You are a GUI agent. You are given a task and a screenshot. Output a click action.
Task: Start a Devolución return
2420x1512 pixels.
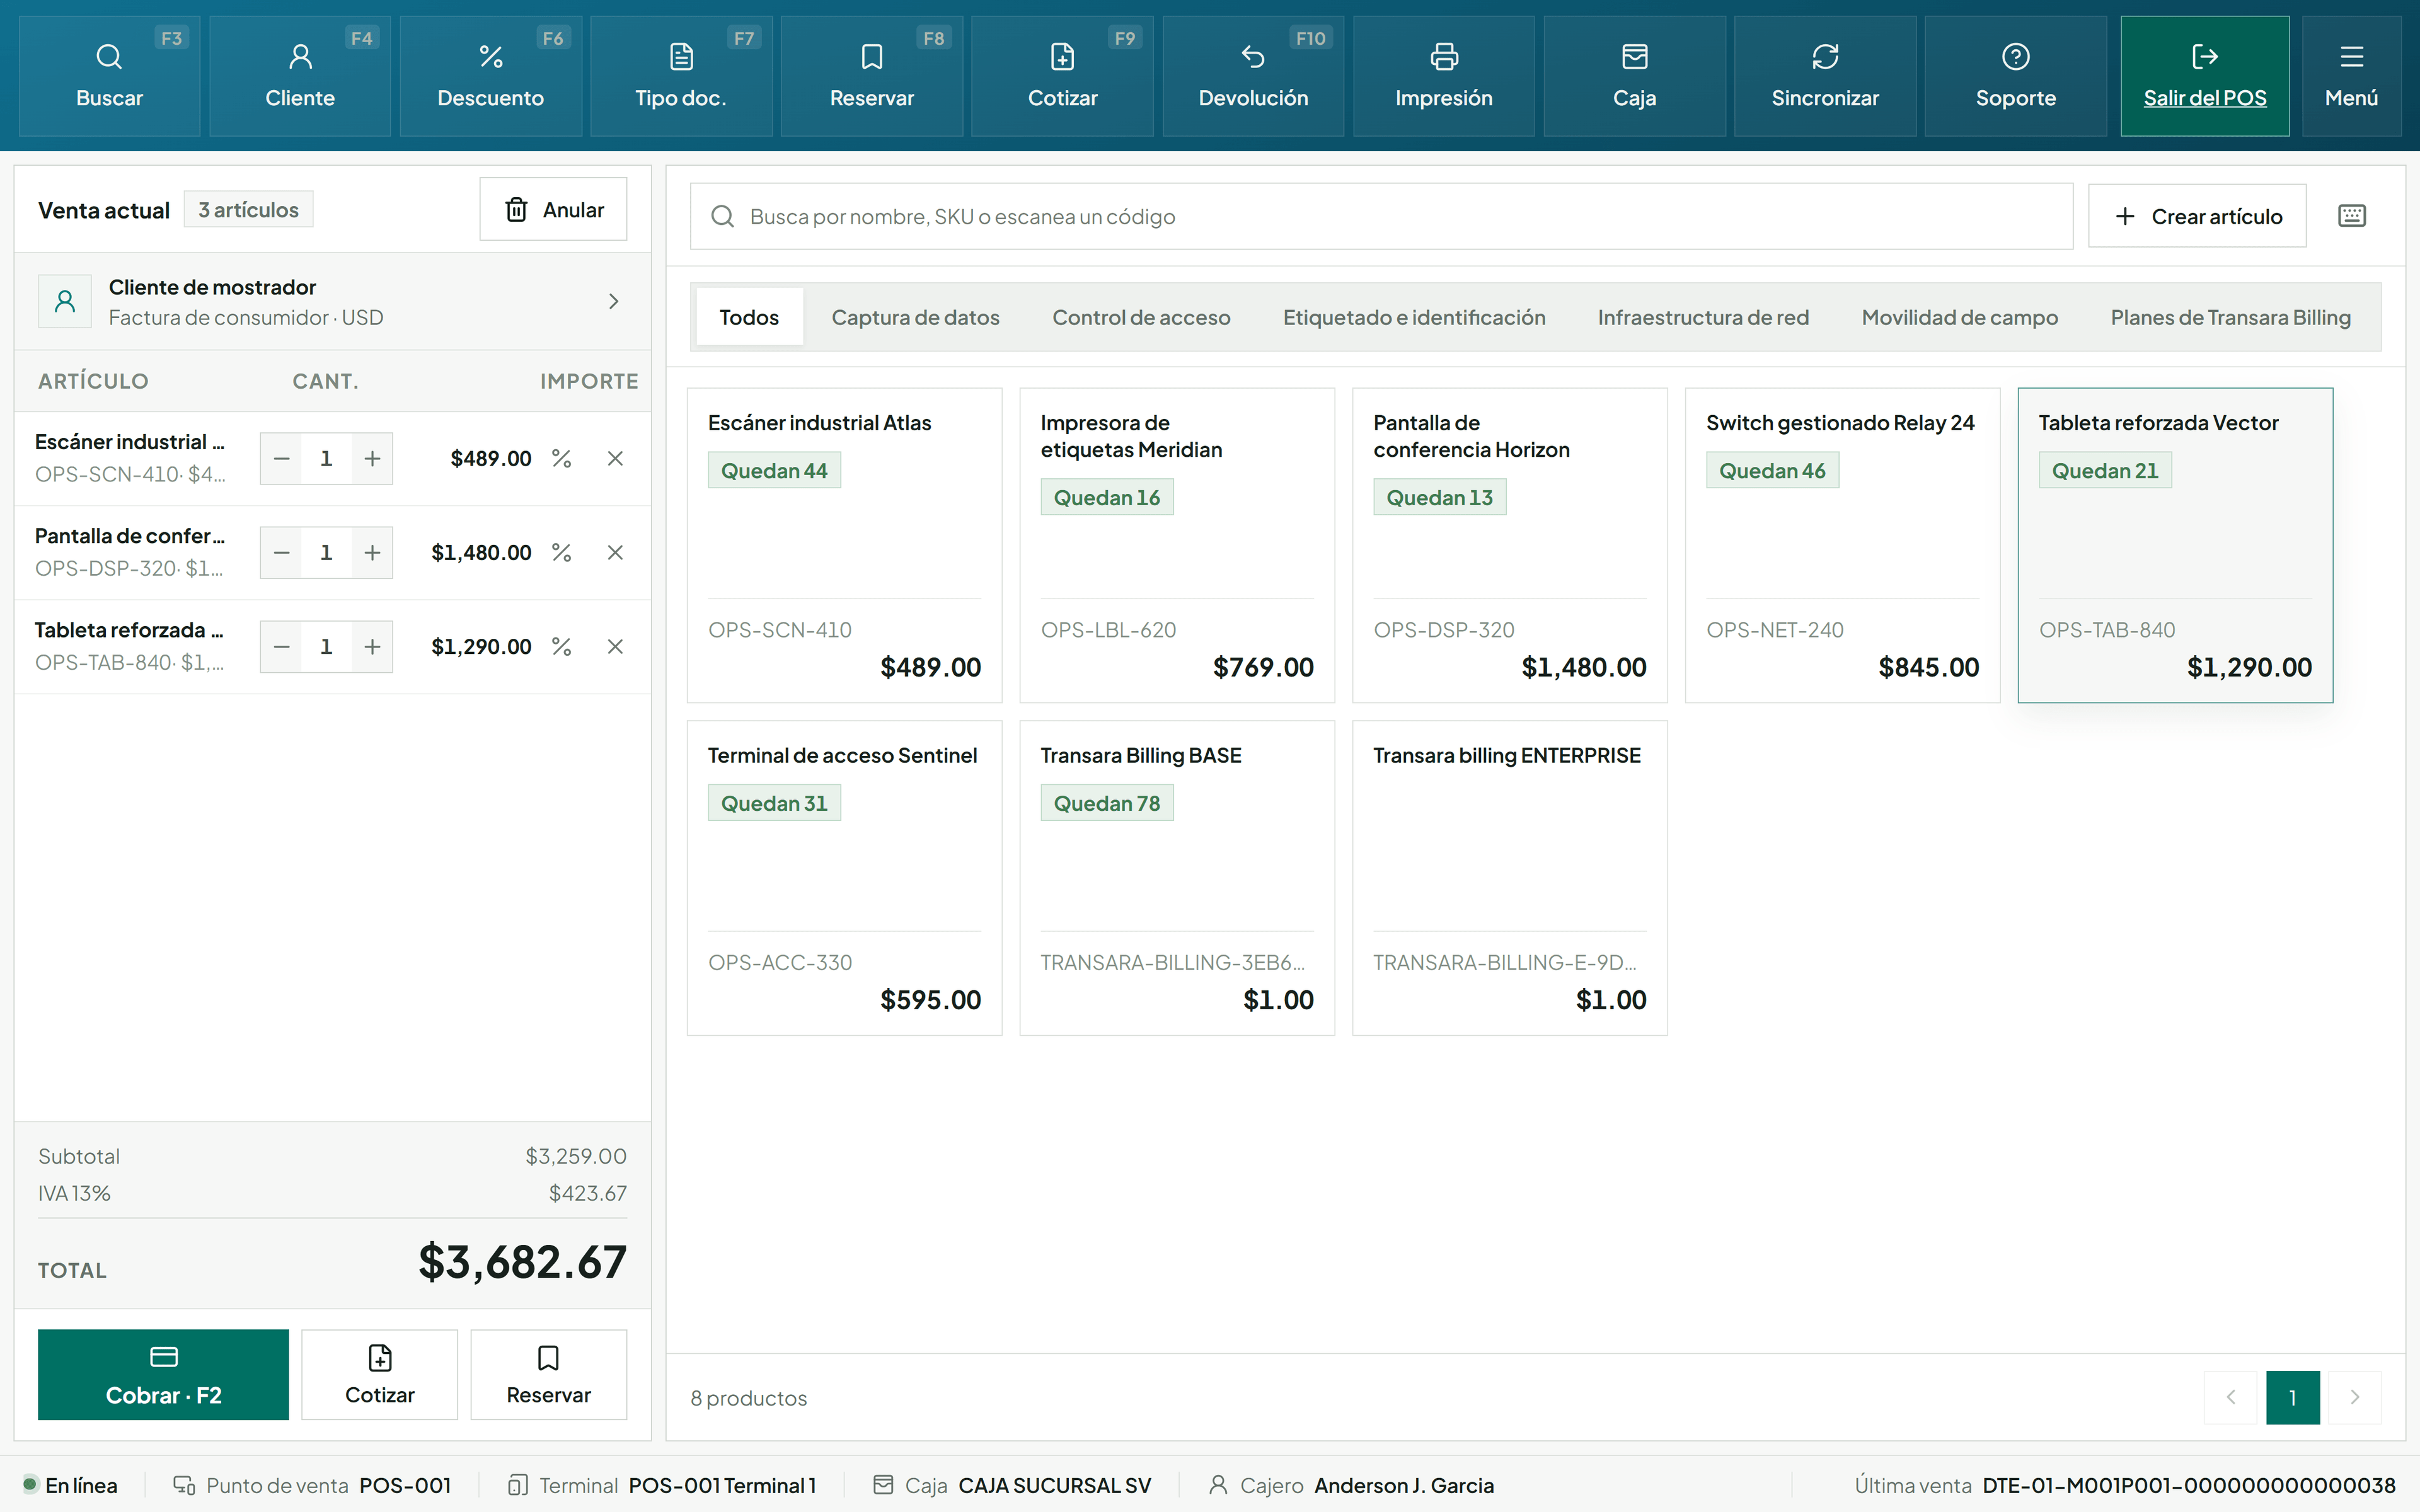(x=1253, y=76)
